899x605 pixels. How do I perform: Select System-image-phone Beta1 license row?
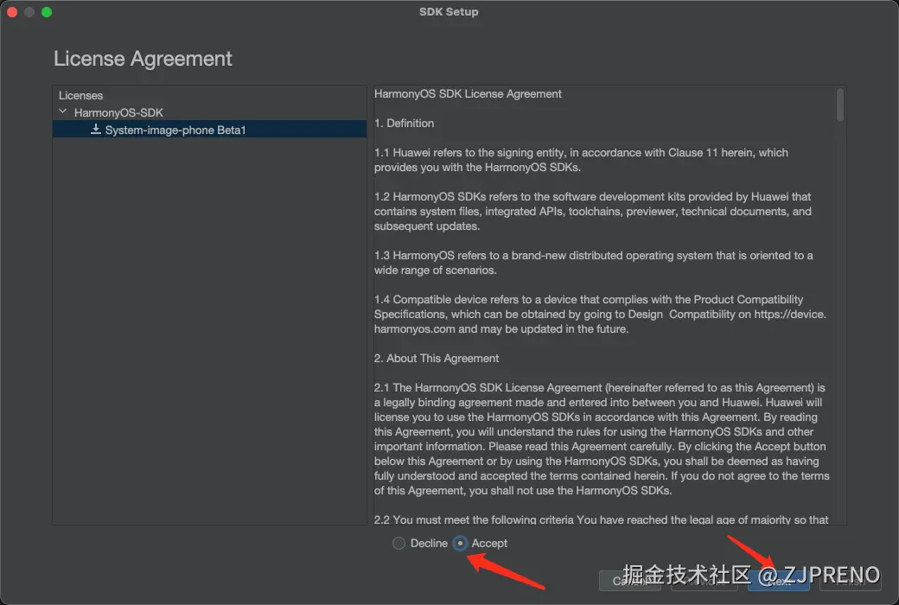[209, 130]
